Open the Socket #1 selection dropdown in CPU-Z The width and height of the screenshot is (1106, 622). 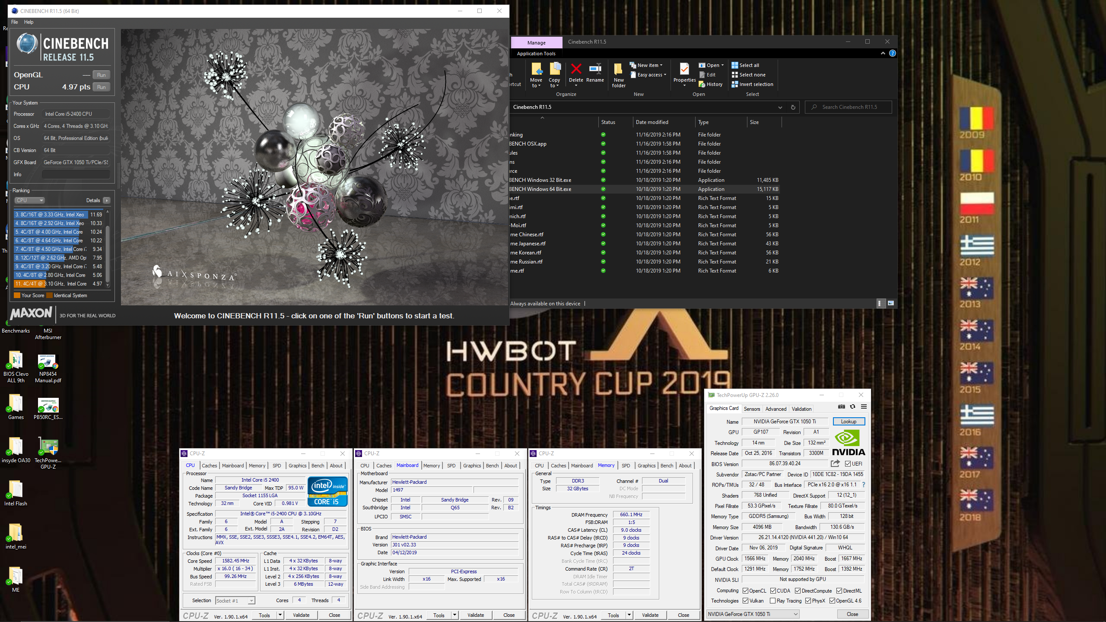235,601
